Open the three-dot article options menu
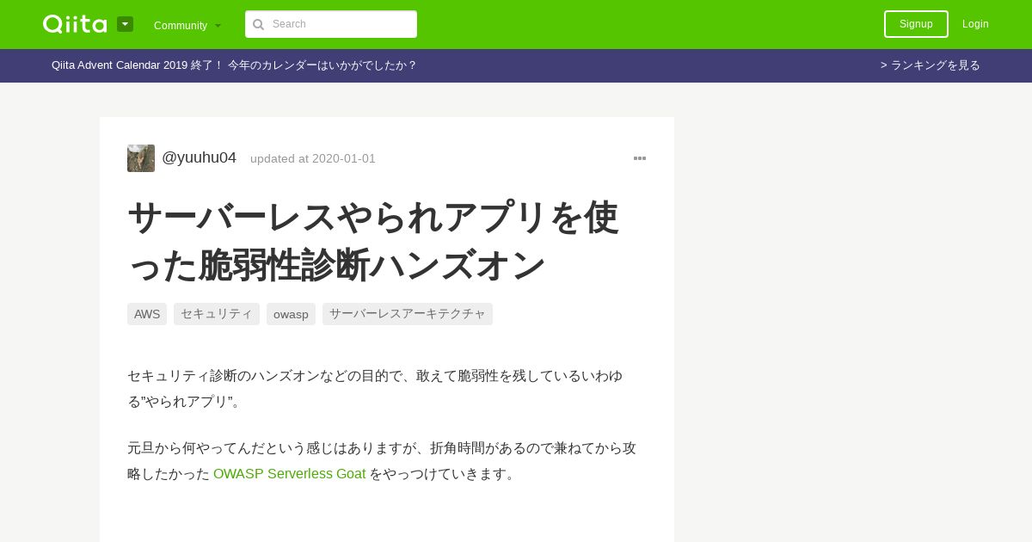Screen dimensions: 1032x542 640,158
